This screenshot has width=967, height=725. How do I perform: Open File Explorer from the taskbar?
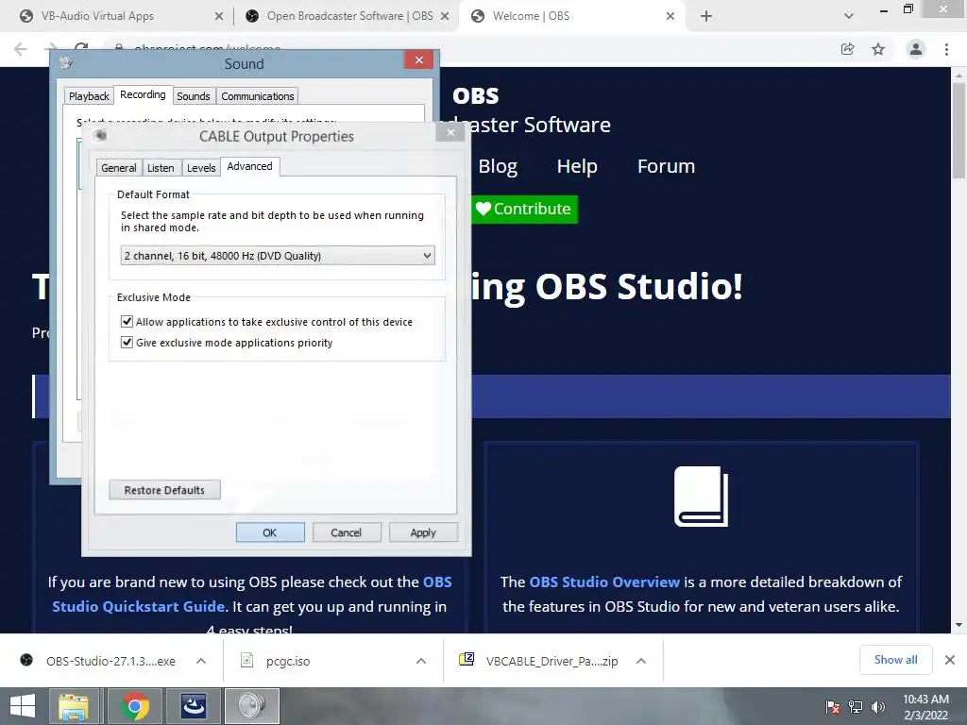click(x=74, y=706)
